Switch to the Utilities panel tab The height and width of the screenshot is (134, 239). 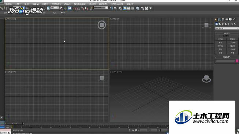pos(234,19)
